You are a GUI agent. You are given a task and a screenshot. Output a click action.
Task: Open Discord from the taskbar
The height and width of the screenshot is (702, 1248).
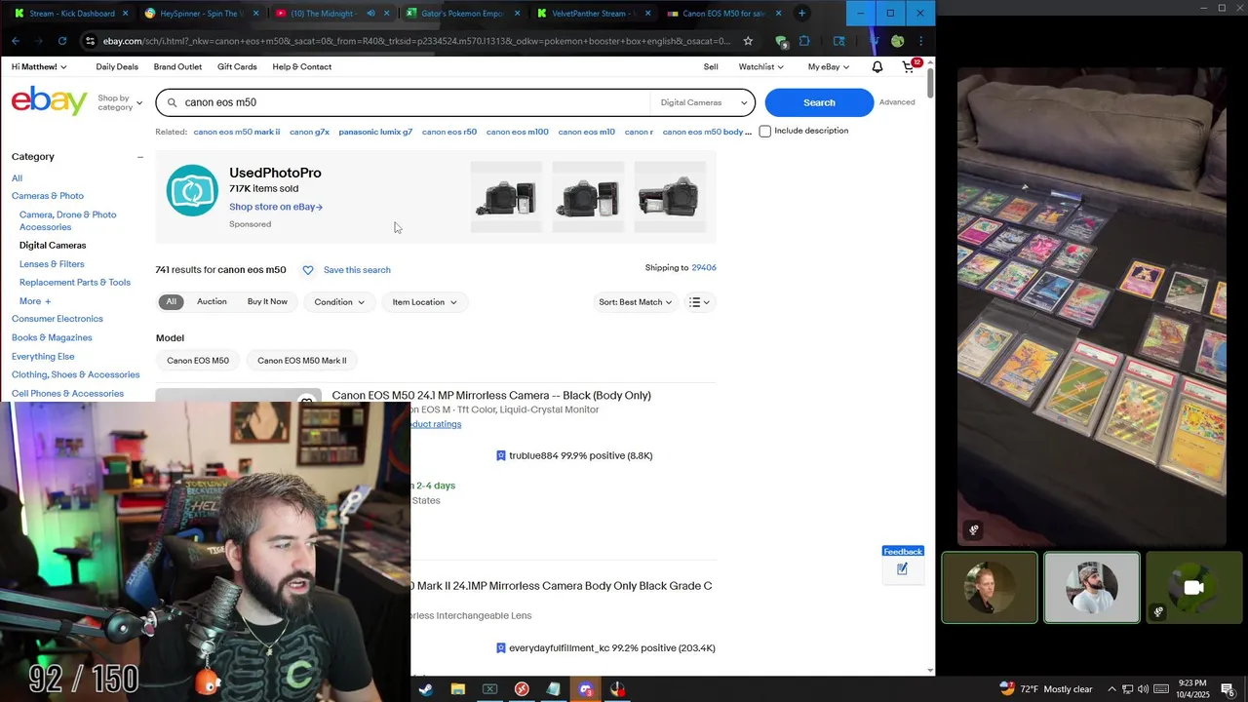[x=585, y=689]
